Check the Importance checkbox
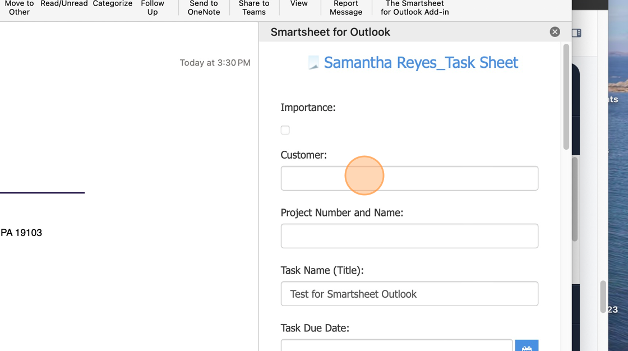 click(x=285, y=130)
